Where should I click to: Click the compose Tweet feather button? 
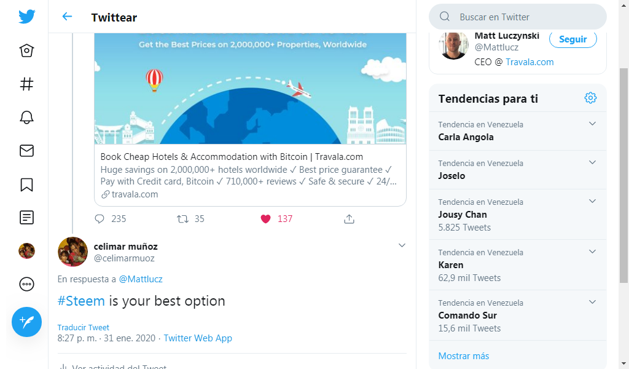coord(26,322)
